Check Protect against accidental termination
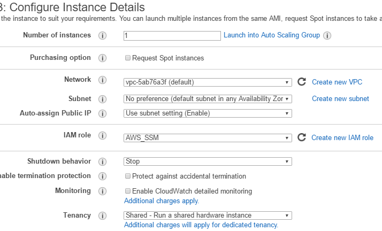This screenshot has width=382, height=231. pos(128,176)
